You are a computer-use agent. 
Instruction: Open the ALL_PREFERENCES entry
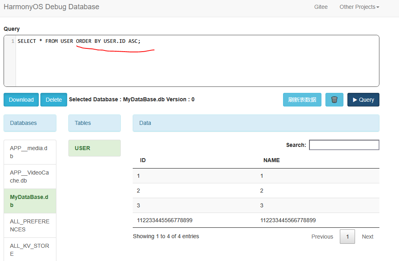30,225
